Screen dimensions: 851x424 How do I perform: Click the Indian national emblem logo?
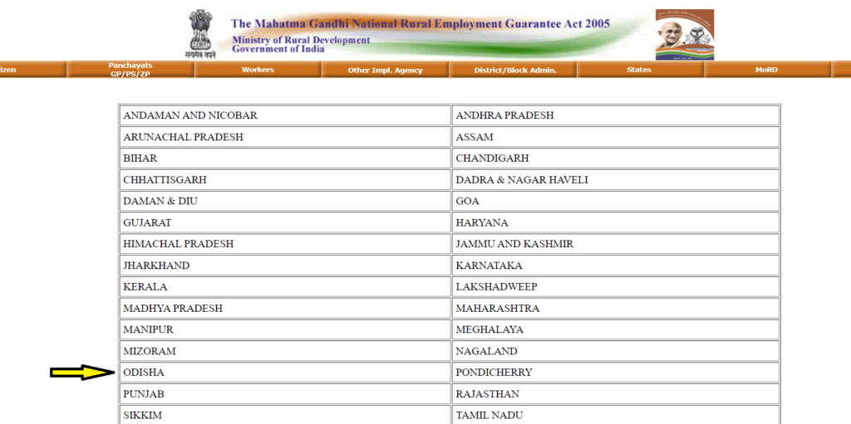click(x=199, y=34)
